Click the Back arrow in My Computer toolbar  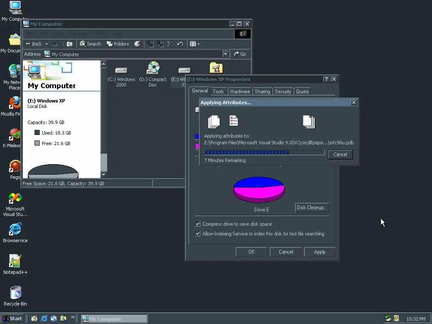click(33, 44)
